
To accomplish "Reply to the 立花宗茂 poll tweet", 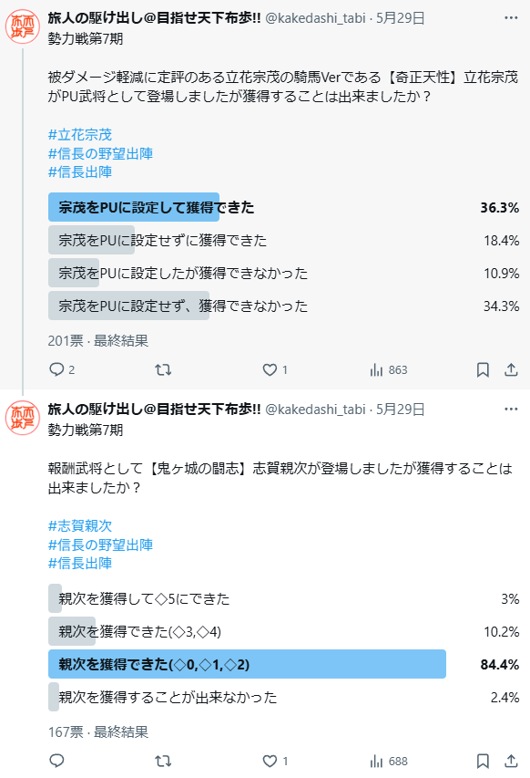I will tap(61, 369).
